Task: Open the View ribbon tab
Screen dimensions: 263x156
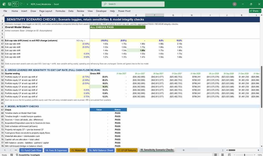Action: (90, 11)
